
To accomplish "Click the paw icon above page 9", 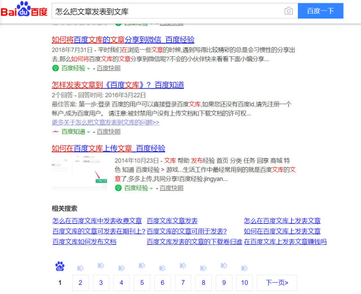I will click(224, 265).
